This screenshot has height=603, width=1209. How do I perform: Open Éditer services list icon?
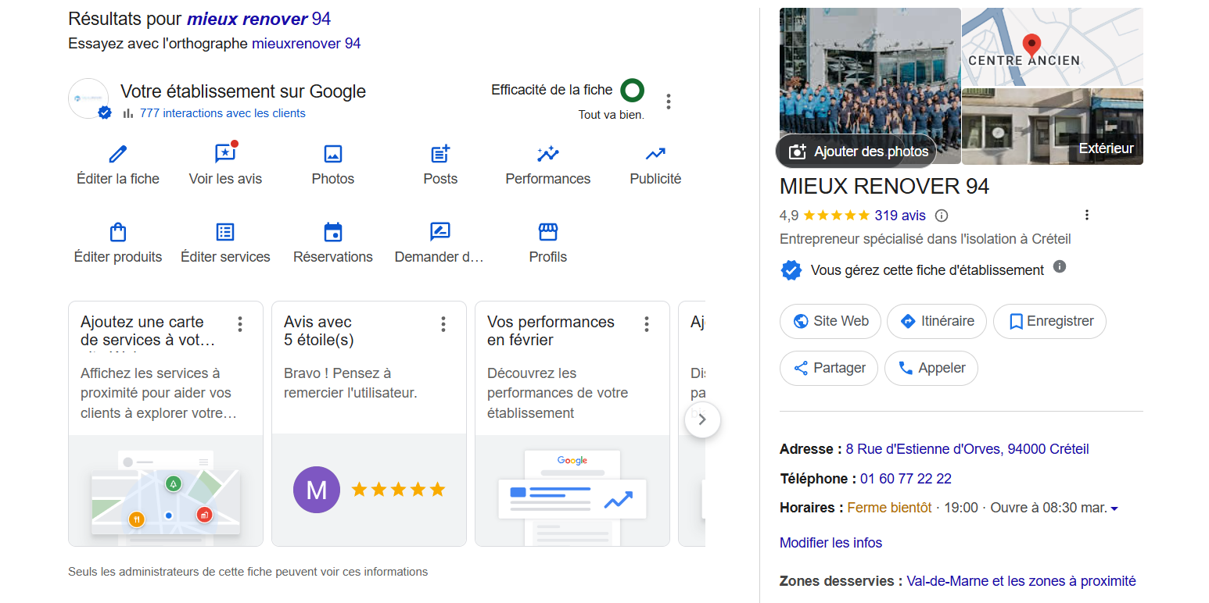(x=225, y=232)
